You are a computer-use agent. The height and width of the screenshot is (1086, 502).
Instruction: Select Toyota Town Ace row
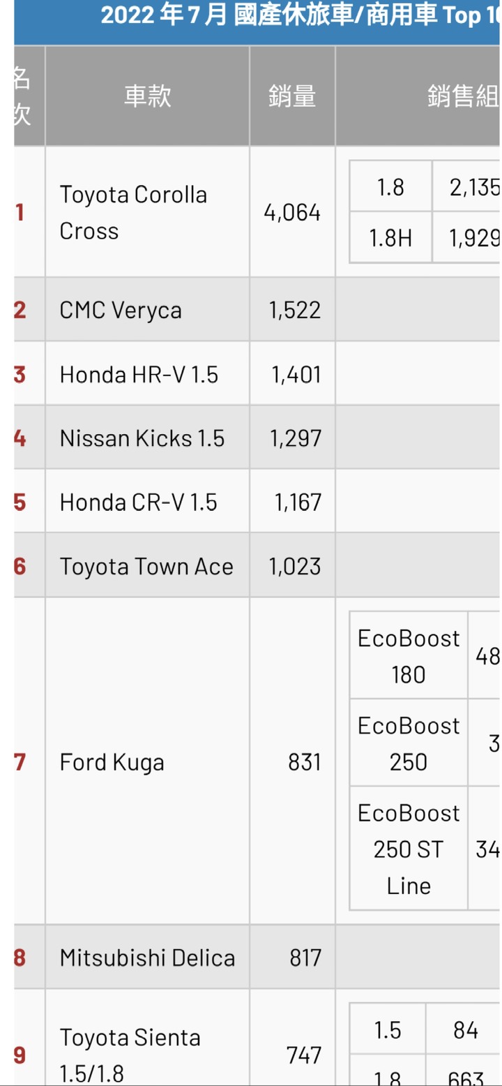tap(257, 565)
